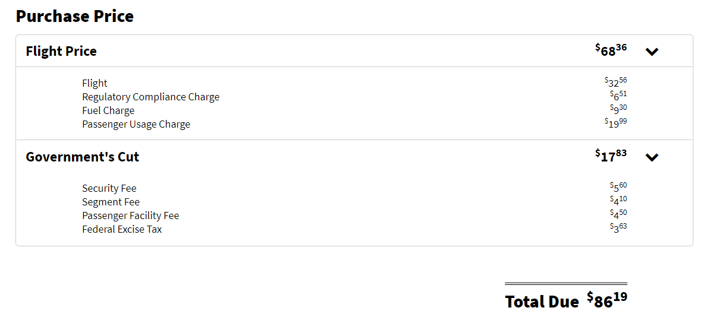Click the Total Due amount $86.19
Image resolution: width=716 pixels, height=336 pixels.
(607, 300)
